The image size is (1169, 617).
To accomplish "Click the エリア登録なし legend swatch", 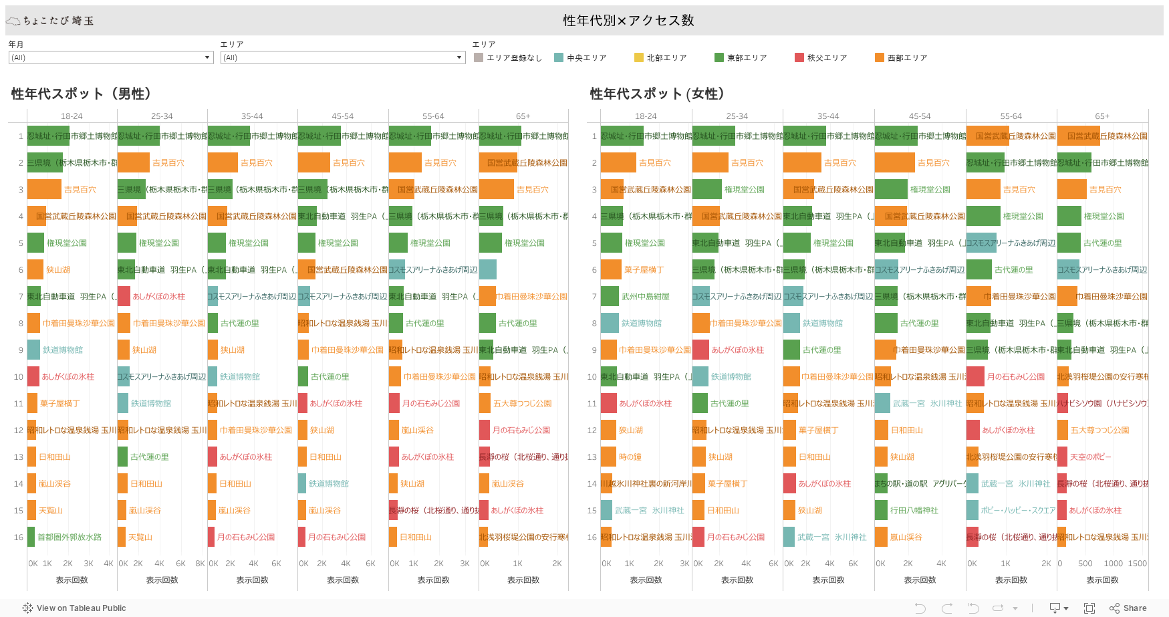I will point(479,57).
